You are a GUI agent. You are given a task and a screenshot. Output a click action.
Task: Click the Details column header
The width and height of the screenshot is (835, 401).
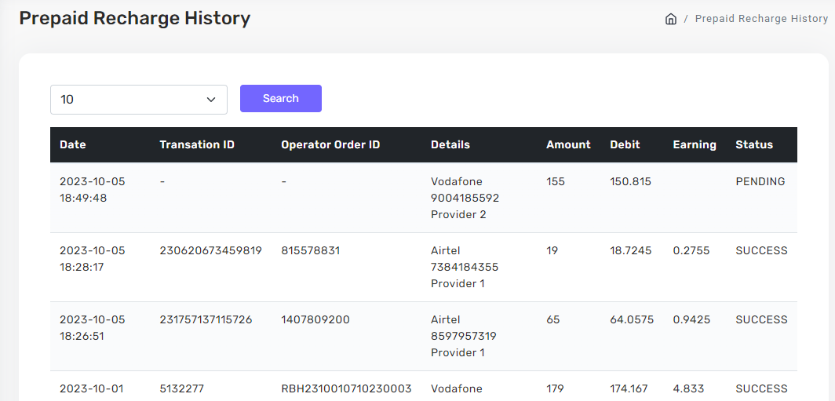pos(450,144)
